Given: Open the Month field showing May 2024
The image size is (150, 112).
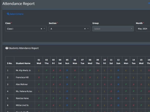Looking at the screenshot, I should [x=143, y=29].
